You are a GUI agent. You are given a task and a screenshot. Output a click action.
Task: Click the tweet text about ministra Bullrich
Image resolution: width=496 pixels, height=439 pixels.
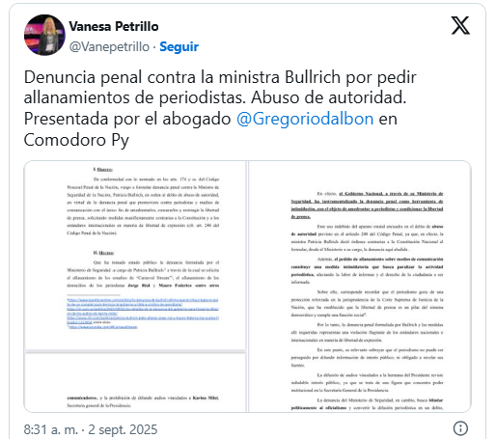pyautogui.click(x=220, y=108)
